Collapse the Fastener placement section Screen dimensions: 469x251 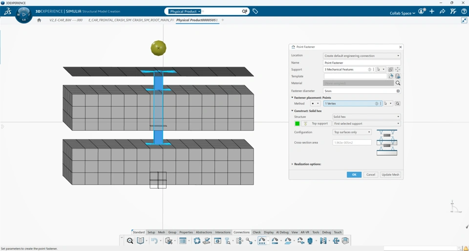point(292,97)
